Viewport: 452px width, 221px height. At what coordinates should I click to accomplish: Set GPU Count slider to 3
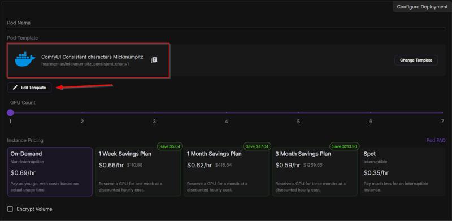[154, 112]
